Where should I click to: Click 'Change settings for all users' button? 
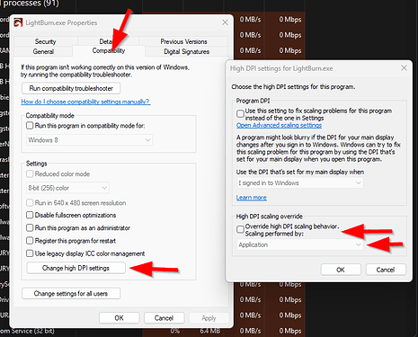[71, 294]
